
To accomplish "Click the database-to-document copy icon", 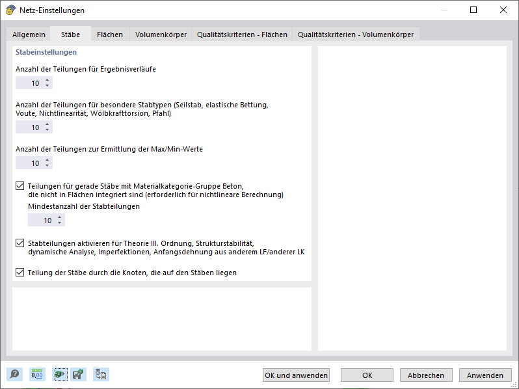I will pyautogui.click(x=101, y=375).
